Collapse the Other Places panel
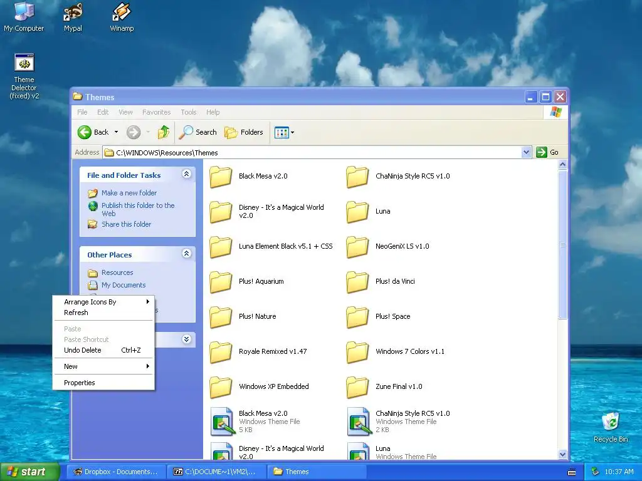The width and height of the screenshot is (642, 481). point(186,254)
